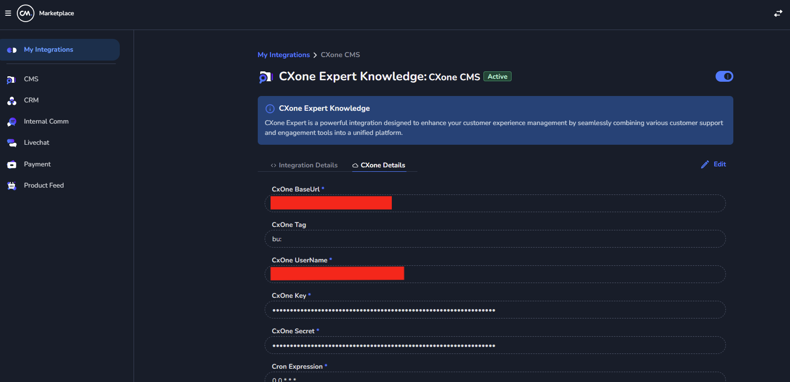Click the CXone Expert Knowledge banner title

tap(324, 108)
